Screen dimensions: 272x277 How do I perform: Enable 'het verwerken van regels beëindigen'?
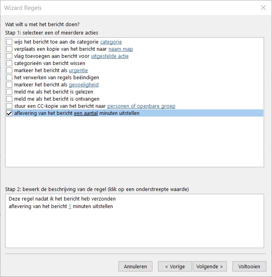pyautogui.click(x=10, y=78)
